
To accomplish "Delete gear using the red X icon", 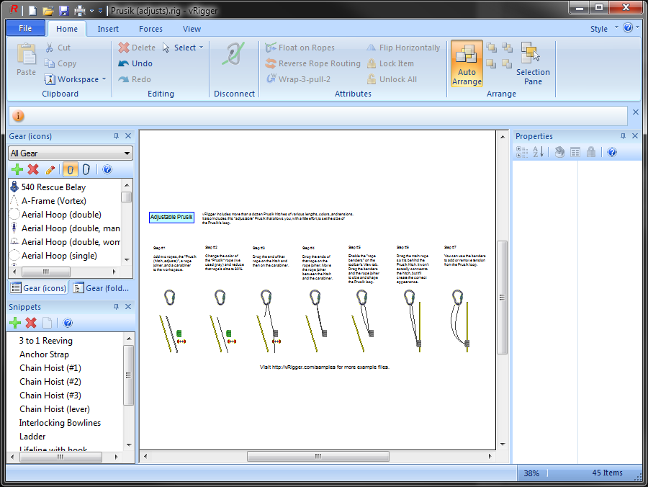I will [x=33, y=170].
